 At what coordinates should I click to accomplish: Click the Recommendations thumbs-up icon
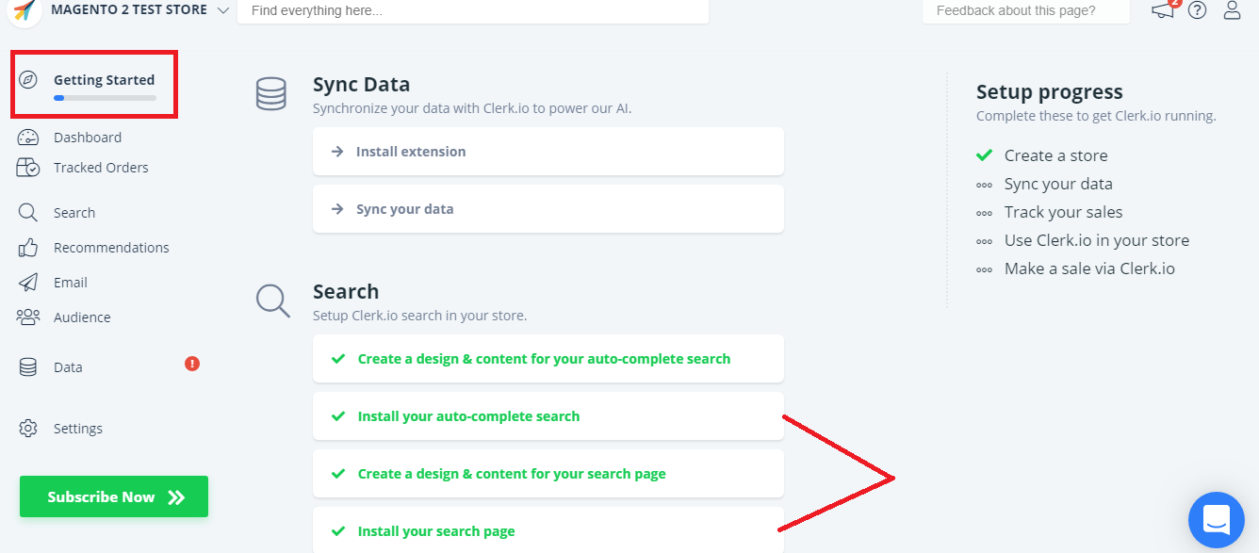[28, 248]
